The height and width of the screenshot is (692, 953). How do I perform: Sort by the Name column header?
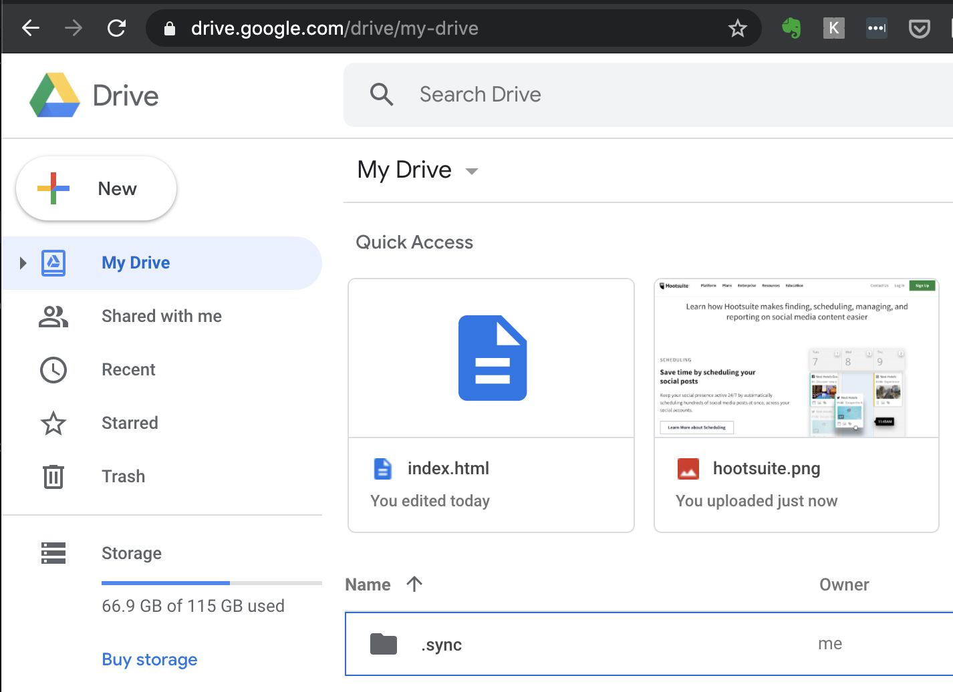click(368, 584)
